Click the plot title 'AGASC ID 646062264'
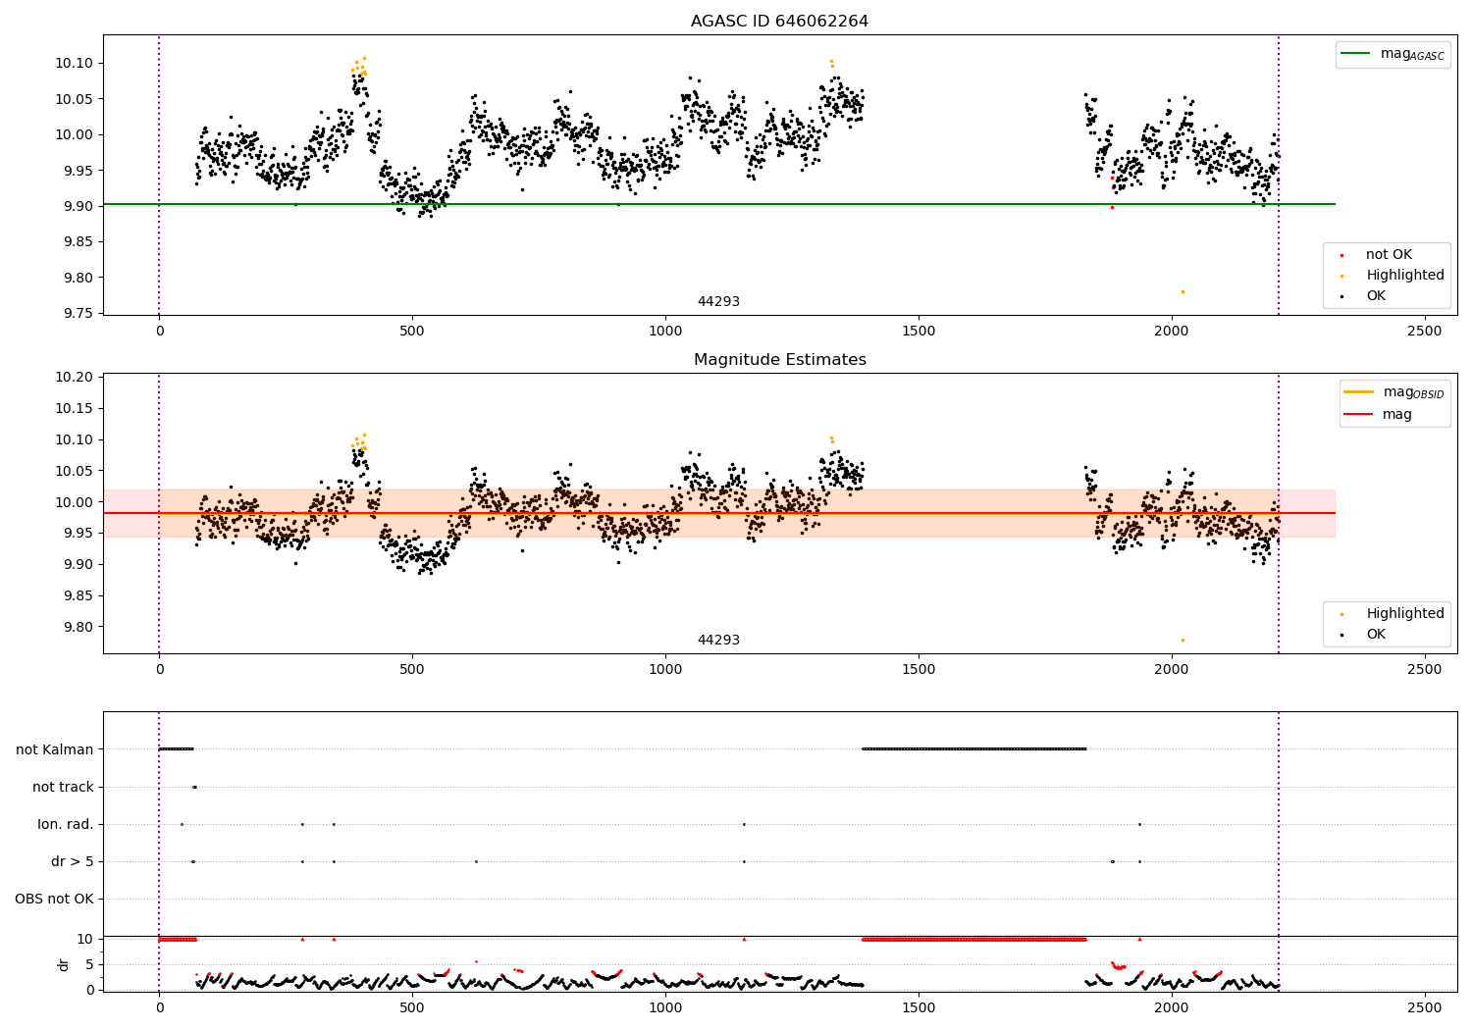Image resolution: width=1472 pixels, height=1030 pixels. 779,21
